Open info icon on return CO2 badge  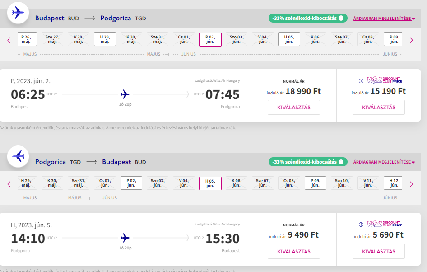pyautogui.click(x=341, y=162)
